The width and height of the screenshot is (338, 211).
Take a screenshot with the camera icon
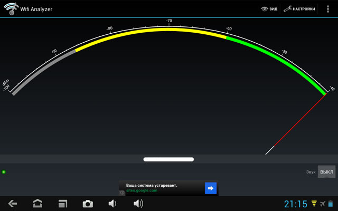88,204
